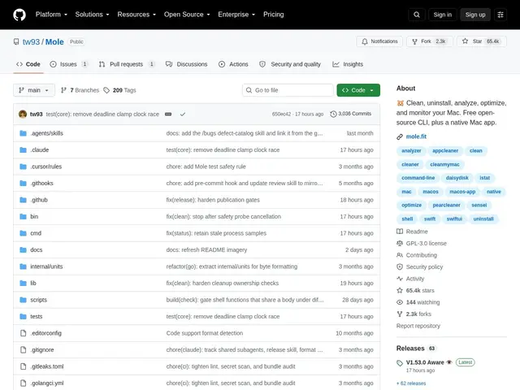Click the Notifications bell icon

tap(365, 41)
